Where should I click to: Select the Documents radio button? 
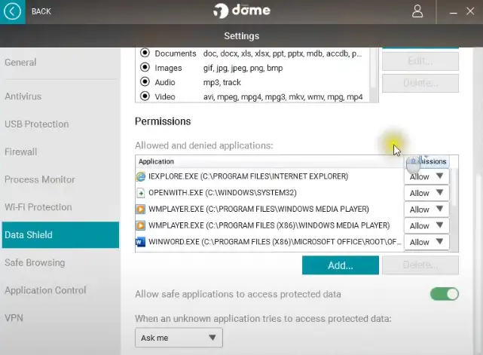click(145, 54)
